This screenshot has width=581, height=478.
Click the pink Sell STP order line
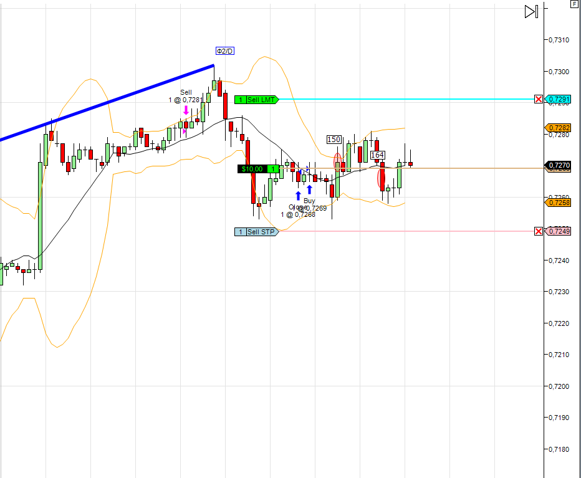[x=406, y=231]
